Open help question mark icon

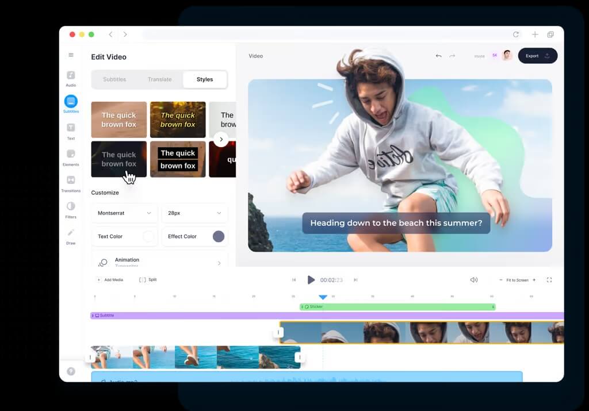tap(71, 371)
